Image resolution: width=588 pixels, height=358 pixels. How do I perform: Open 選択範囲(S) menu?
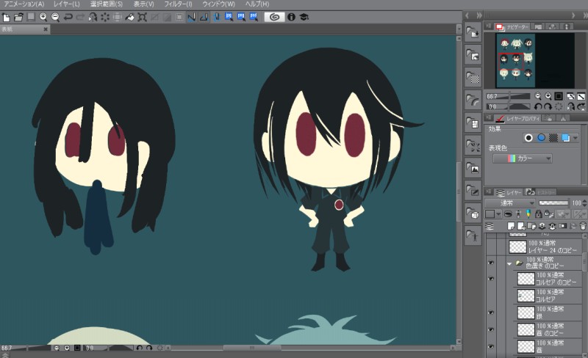tap(107, 4)
